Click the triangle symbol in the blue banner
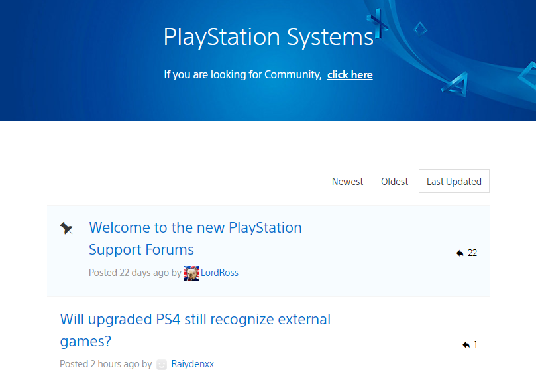 click(x=455, y=83)
